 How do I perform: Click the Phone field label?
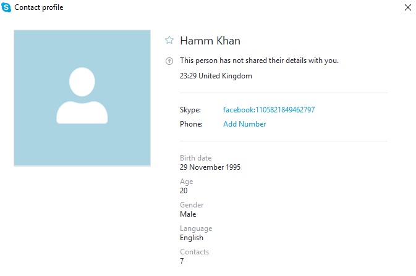tap(191, 124)
